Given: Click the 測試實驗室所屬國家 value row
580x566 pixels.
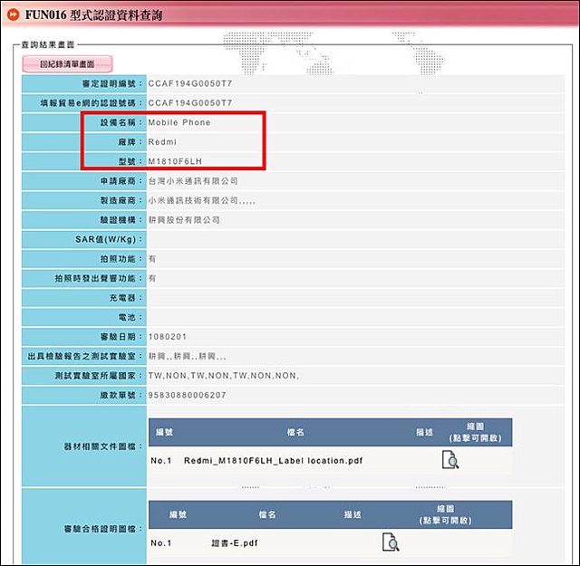Looking at the screenshot, I should 223,376.
